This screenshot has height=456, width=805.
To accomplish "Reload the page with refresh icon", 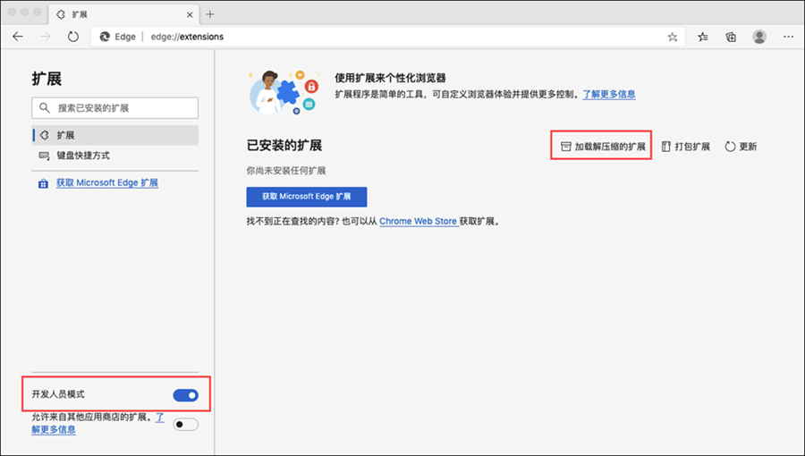I will [73, 37].
